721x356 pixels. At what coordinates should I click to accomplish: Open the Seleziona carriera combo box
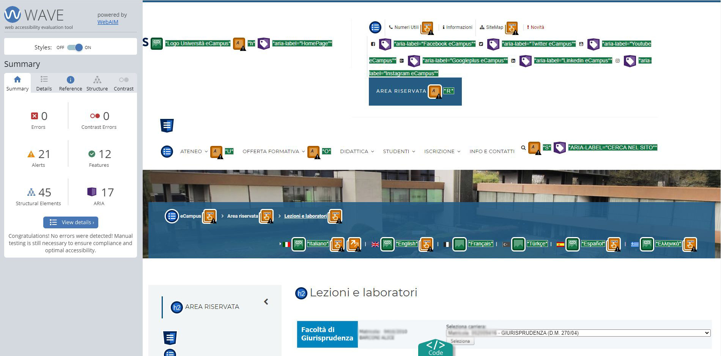(x=578, y=333)
